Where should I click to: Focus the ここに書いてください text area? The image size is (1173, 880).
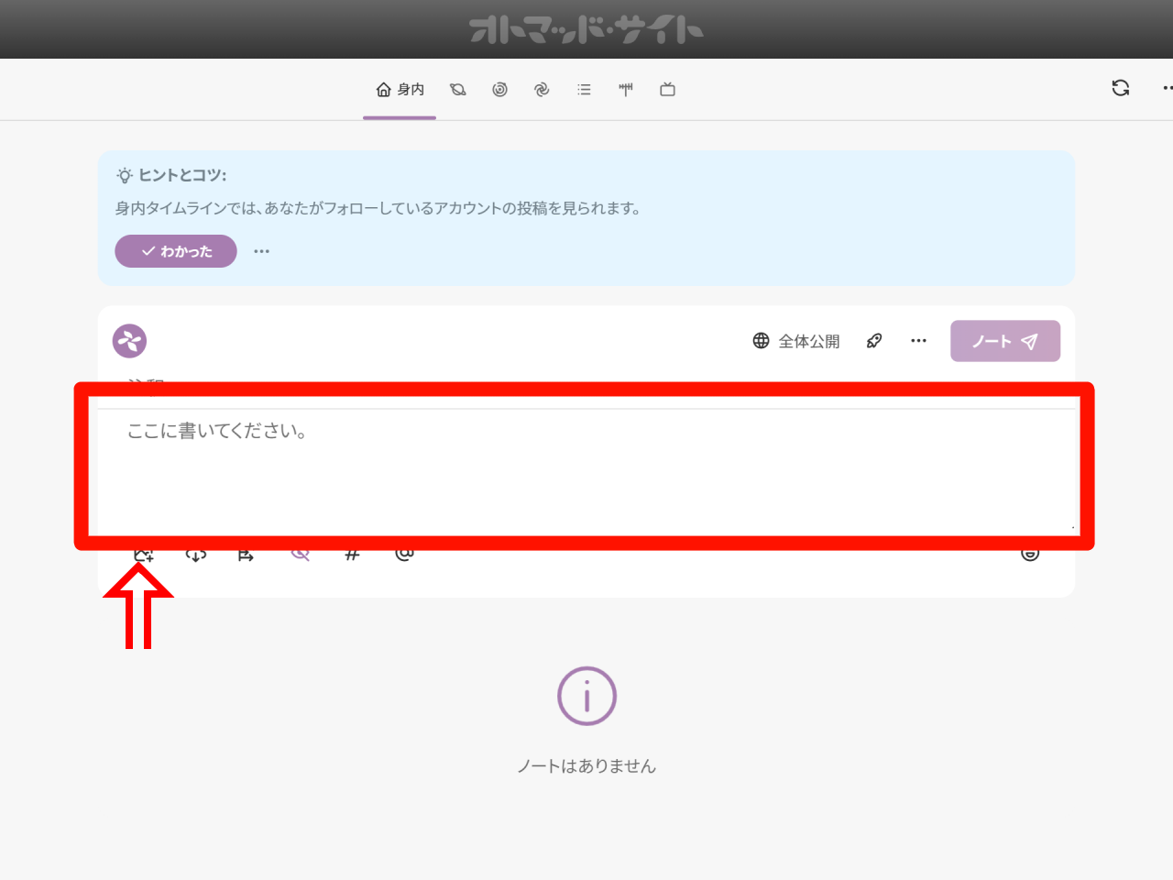pos(585,467)
